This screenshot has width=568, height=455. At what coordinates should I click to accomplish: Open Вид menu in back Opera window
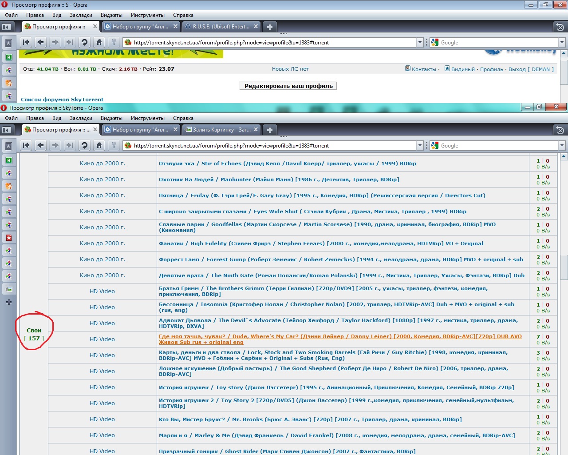pyautogui.click(x=57, y=15)
